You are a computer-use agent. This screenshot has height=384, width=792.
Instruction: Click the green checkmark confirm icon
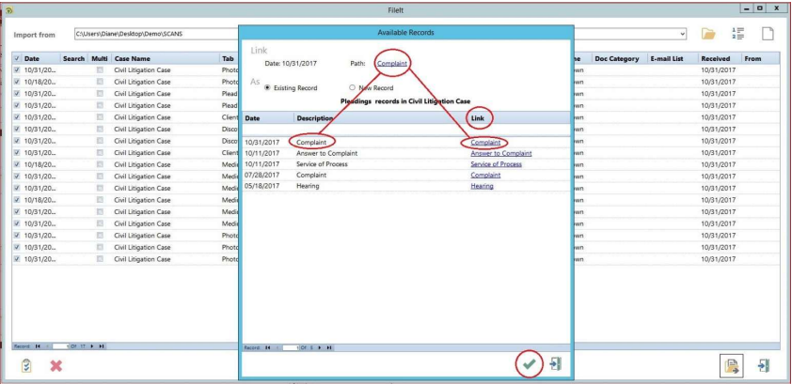click(531, 364)
